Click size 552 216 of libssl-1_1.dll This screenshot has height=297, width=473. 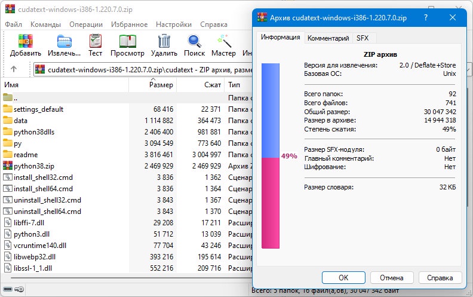161,268
